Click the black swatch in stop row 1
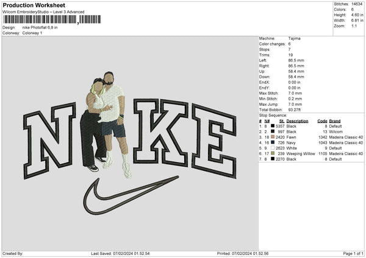 273,126
